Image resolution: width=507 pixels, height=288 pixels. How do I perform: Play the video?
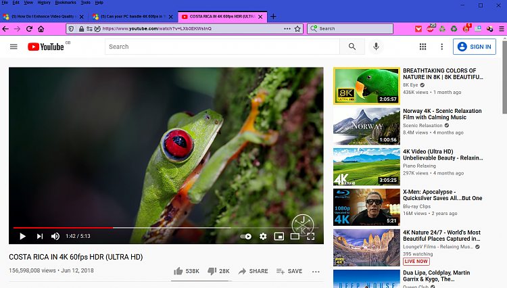(22, 237)
